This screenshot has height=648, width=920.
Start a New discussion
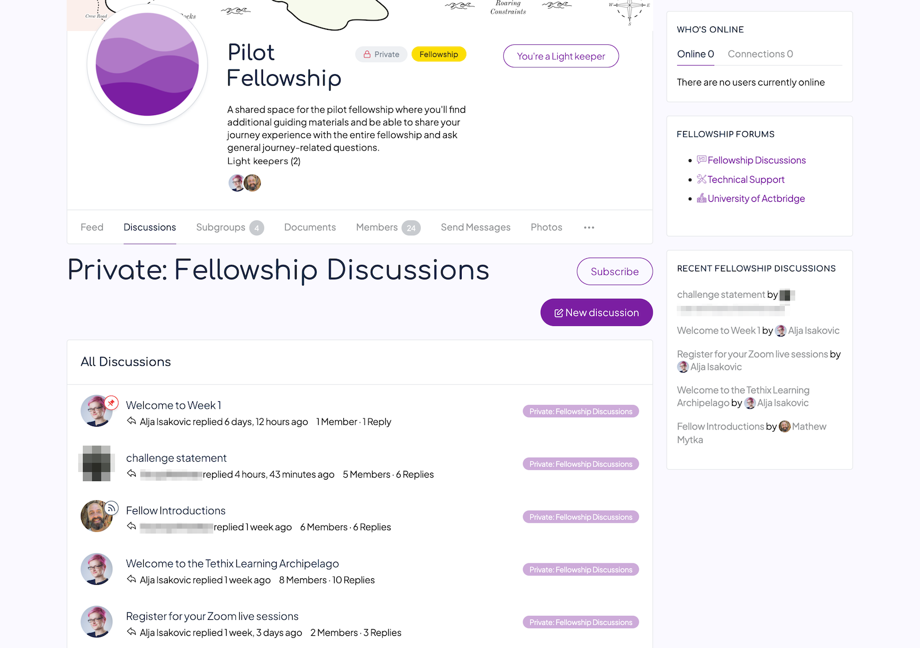597,312
